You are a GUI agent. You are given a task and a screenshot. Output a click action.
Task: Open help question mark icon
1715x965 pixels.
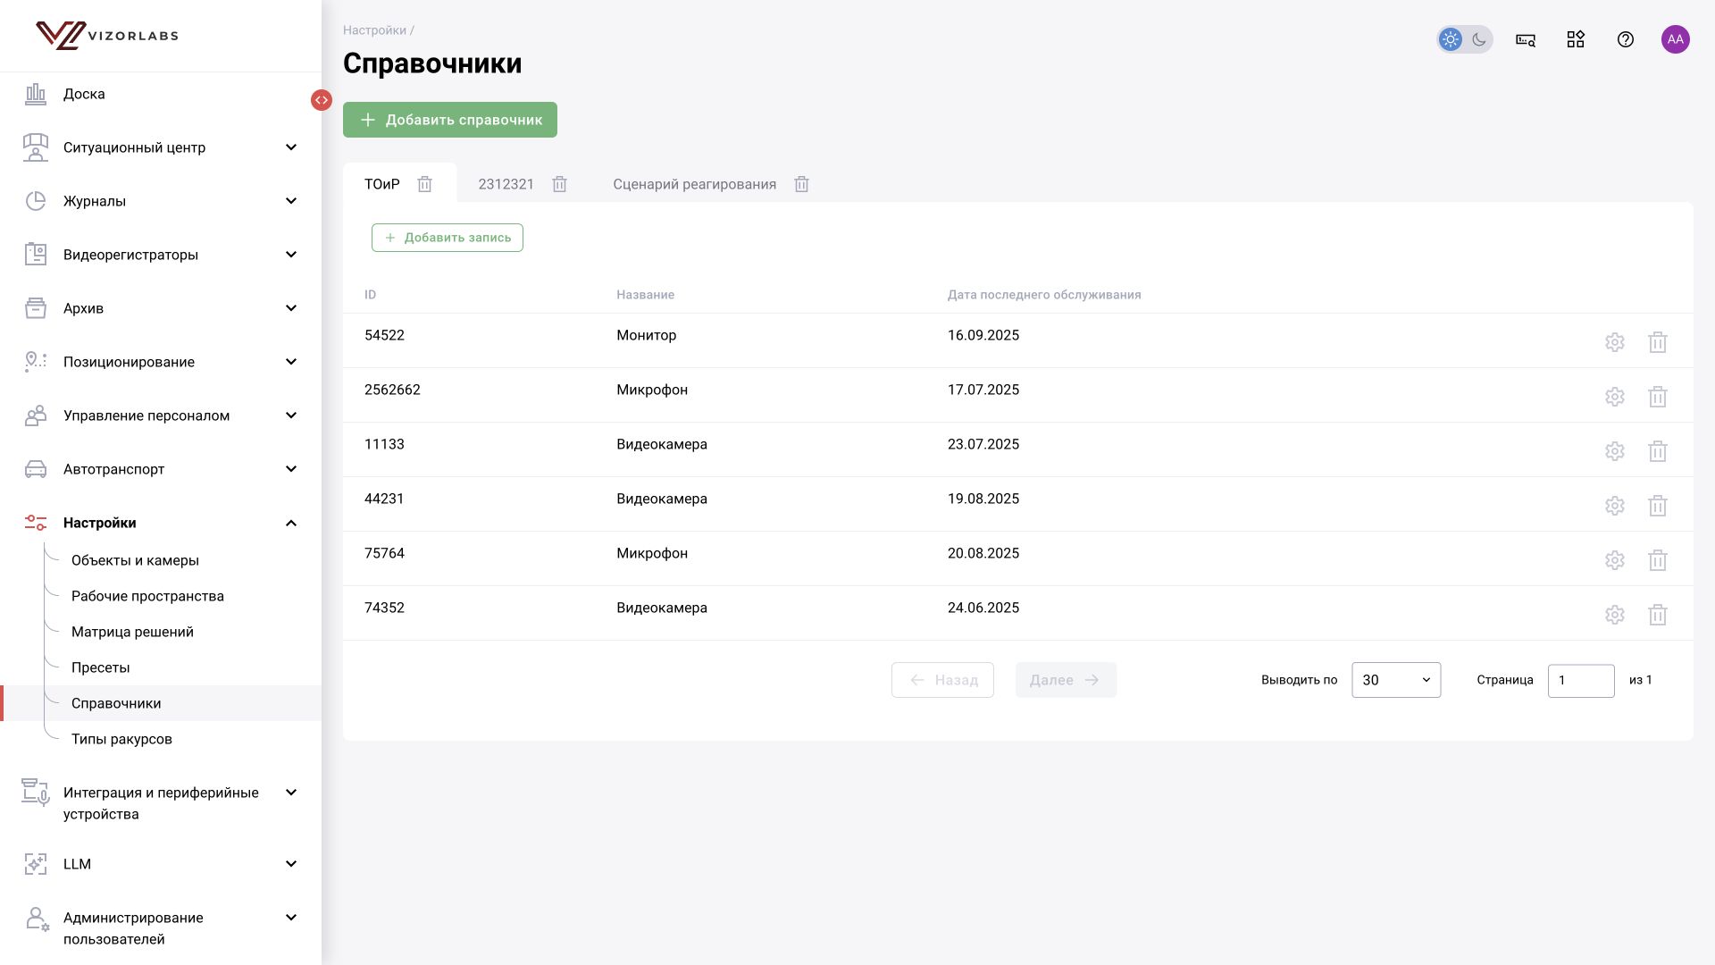point(1626,39)
